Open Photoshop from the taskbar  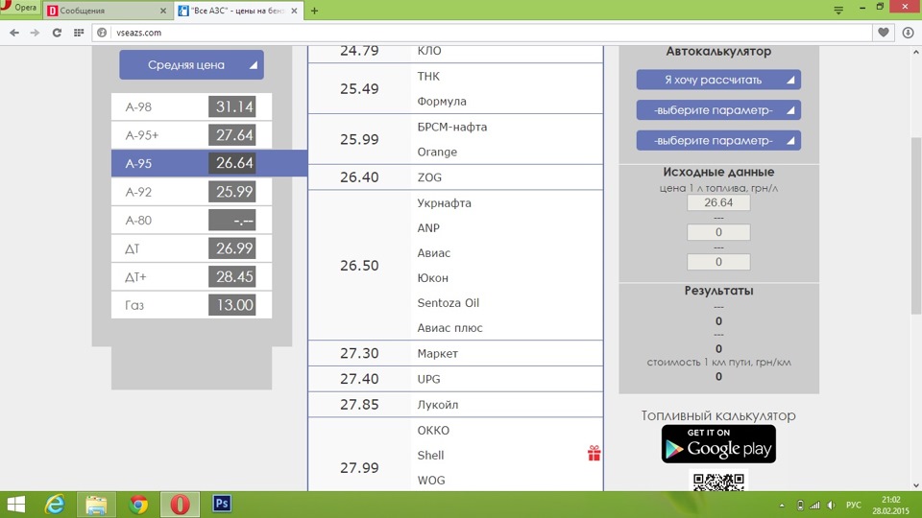[x=222, y=504]
